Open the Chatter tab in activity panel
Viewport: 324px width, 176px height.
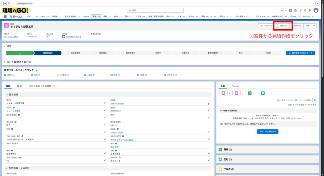(x=235, y=86)
